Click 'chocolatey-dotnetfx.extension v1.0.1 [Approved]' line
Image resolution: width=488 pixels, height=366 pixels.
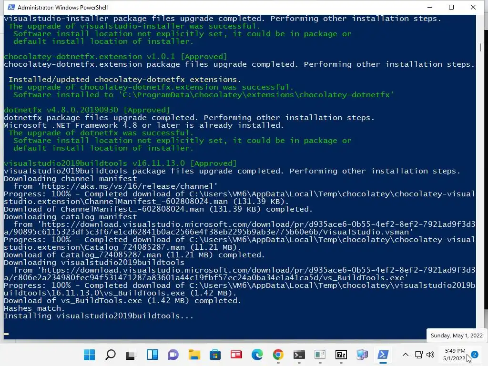tap(115, 57)
